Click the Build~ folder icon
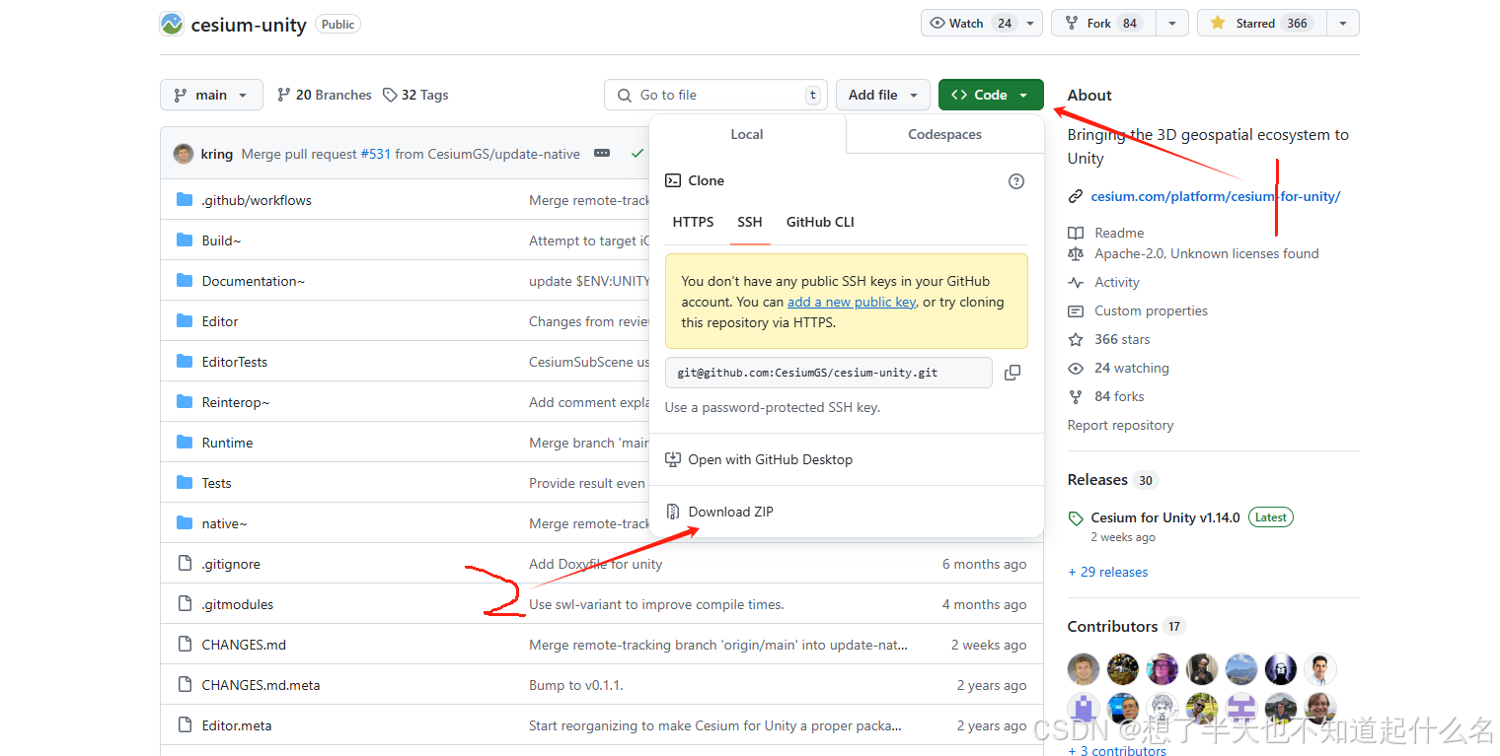Image resolution: width=1500 pixels, height=756 pixels. tap(185, 241)
